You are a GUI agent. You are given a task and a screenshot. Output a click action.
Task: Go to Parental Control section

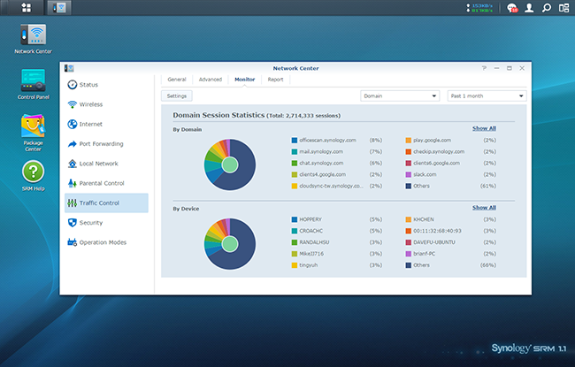pyautogui.click(x=107, y=183)
